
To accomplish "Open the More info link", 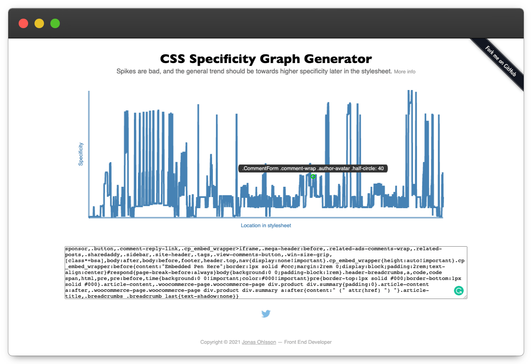I will click(404, 72).
